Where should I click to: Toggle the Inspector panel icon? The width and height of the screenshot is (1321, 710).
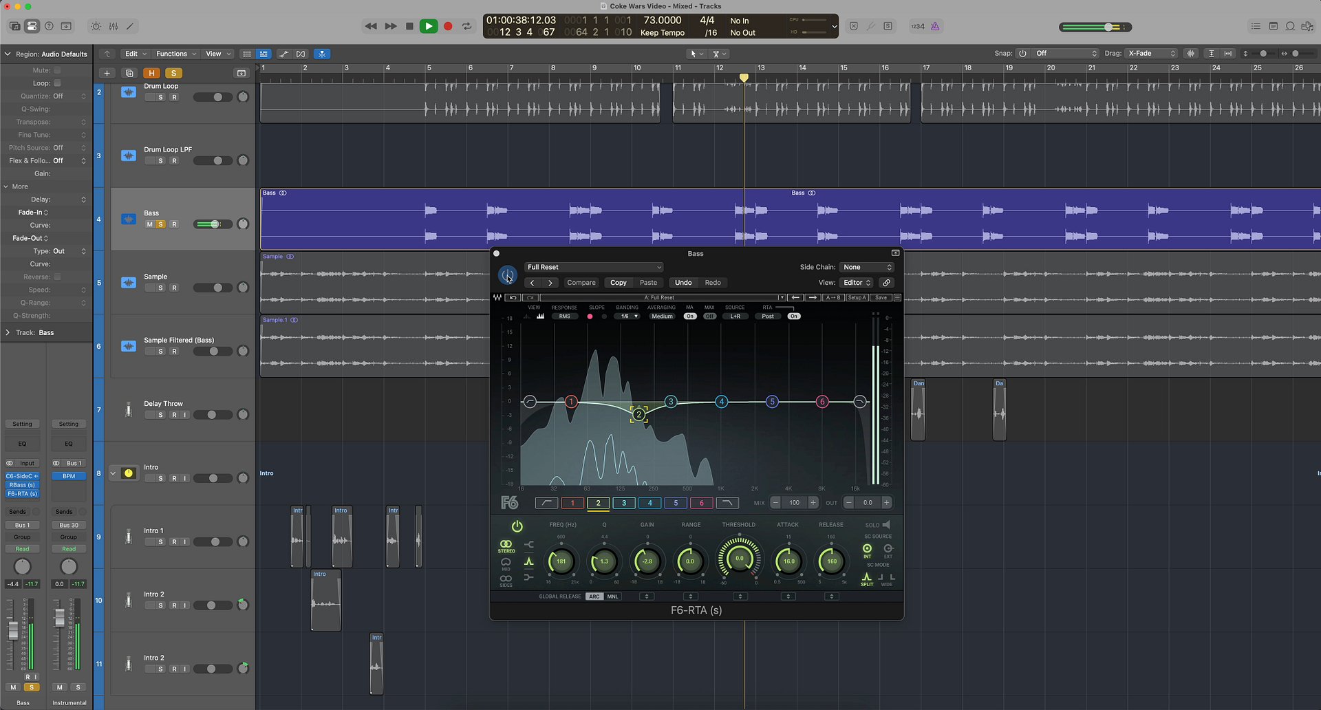click(32, 26)
